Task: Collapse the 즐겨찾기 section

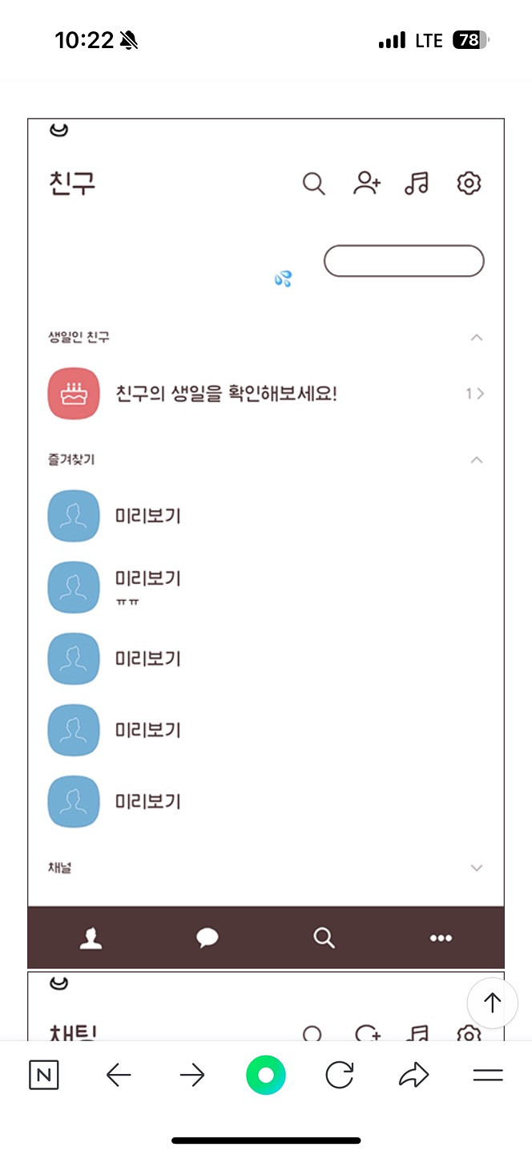Action: 477,460
